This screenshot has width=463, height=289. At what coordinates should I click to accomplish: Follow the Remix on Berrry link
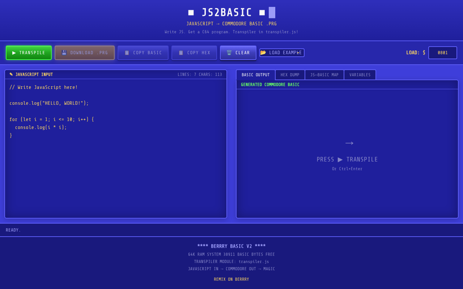click(x=231, y=279)
